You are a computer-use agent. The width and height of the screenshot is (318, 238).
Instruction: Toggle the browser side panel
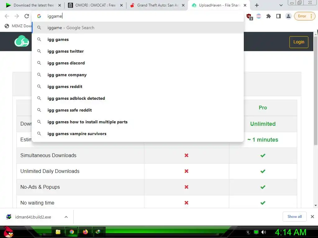[279, 16]
